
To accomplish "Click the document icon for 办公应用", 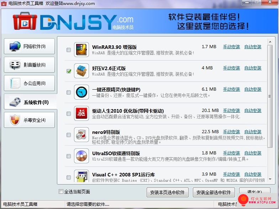I will 15,83.
